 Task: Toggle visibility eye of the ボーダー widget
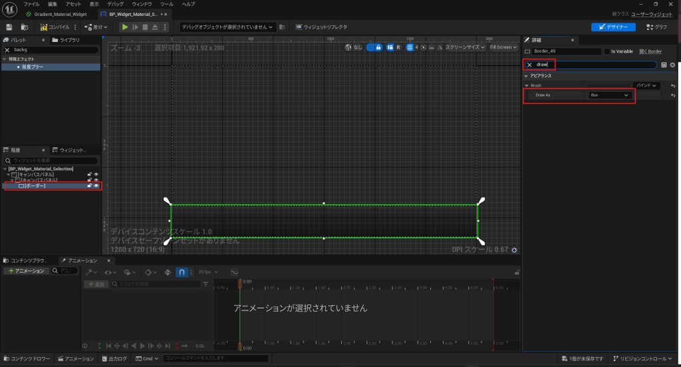(x=96, y=186)
